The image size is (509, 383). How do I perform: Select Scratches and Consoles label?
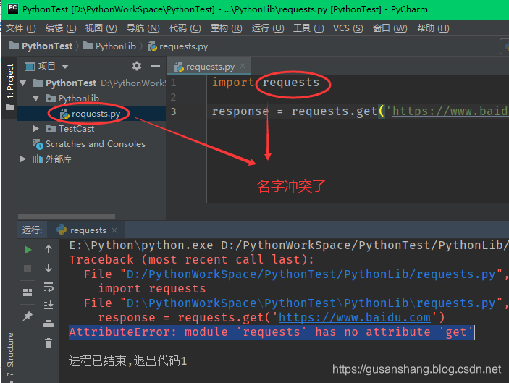[x=96, y=144]
